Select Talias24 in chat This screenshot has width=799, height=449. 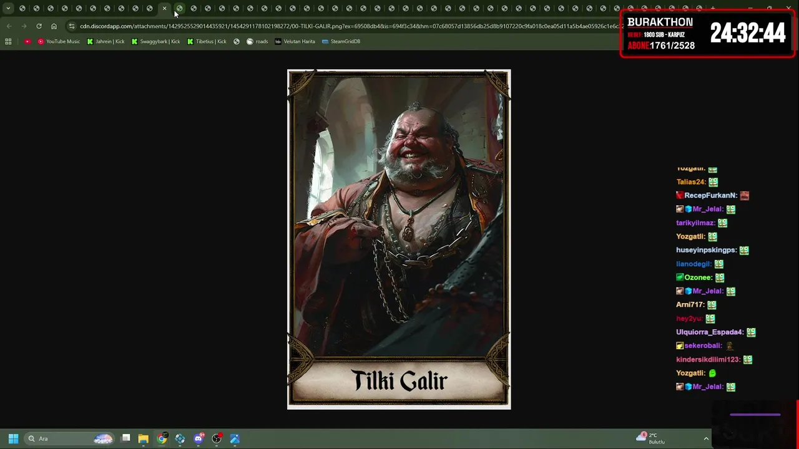(690, 182)
